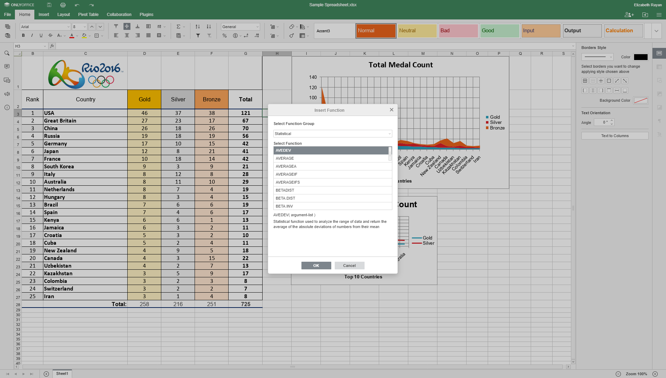Viewport: 666px width, 378px height.
Task: Click the Print icon in title bar
Action: [x=63, y=5]
